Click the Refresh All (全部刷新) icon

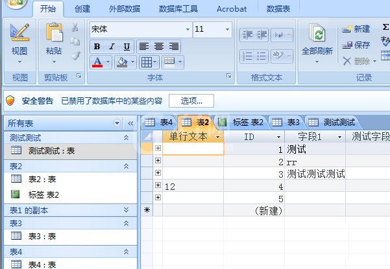[317, 32]
